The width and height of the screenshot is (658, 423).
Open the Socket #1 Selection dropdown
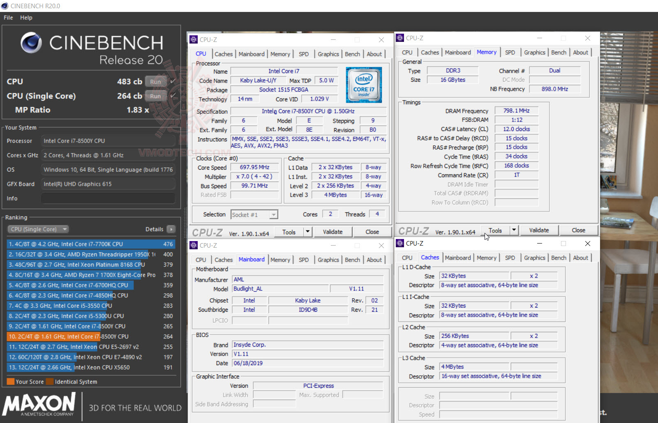(x=254, y=214)
